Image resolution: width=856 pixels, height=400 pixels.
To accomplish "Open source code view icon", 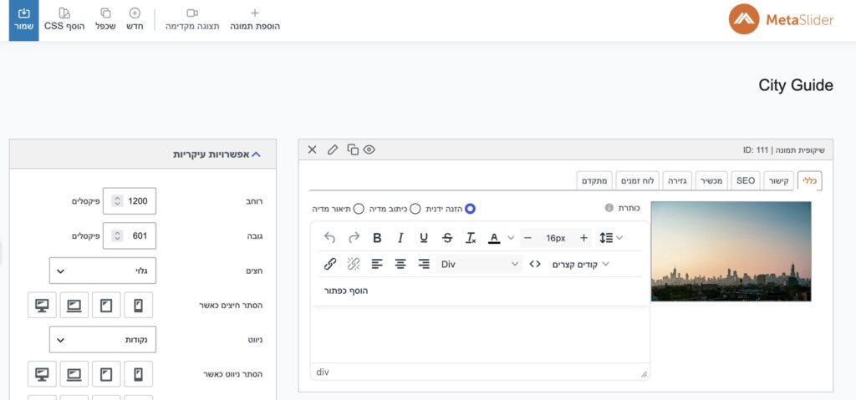I will coord(535,264).
